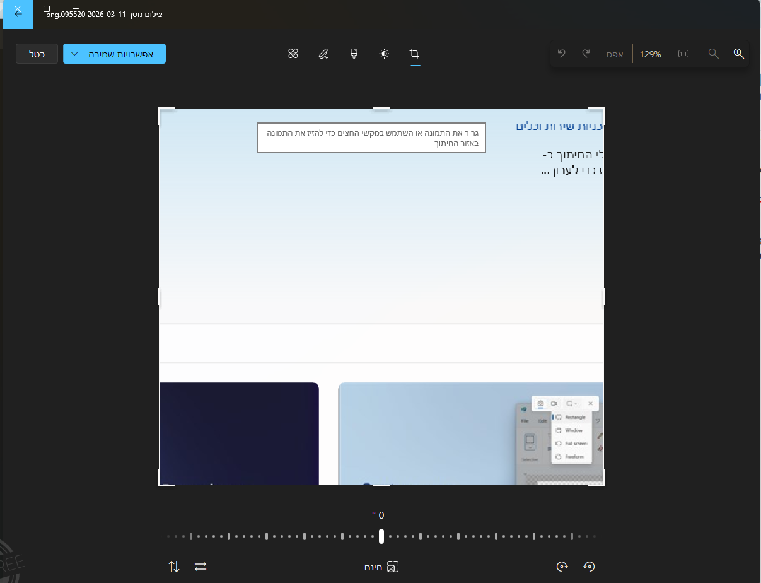Open the חינם aspect ratio menu

tap(382, 567)
